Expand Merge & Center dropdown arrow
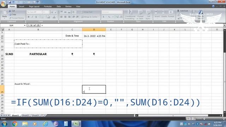The width and height of the screenshot is (226, 127). (99, 17)
